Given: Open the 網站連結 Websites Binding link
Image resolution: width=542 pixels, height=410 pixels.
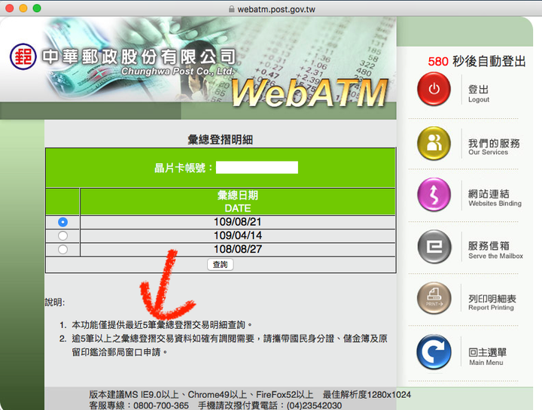Looking at the screenshot, I should point(495,198).
